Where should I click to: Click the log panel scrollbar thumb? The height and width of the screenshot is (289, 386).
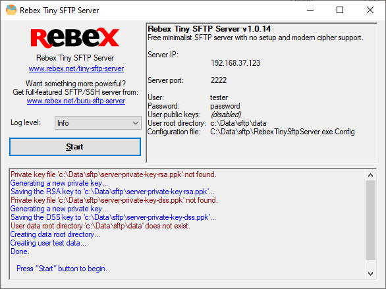tap(370, 220)
